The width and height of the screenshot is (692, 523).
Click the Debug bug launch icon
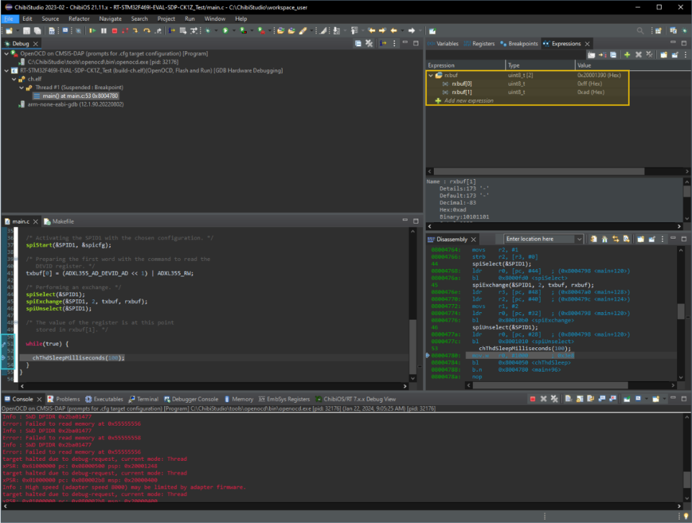click(x=207, y=30)
